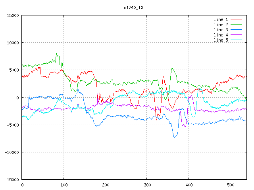Click the 300 x-axis tick label
Viewport: 254px width, 190px height.
[147, 185]
